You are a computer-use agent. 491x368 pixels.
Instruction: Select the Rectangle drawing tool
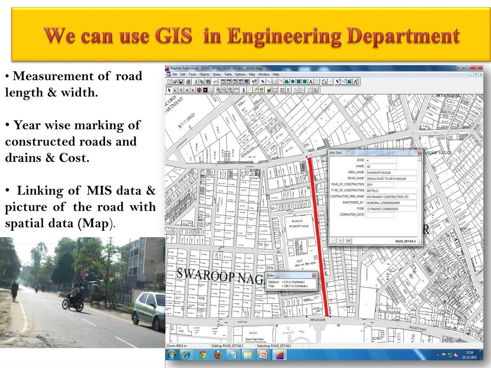pos(299,81)
